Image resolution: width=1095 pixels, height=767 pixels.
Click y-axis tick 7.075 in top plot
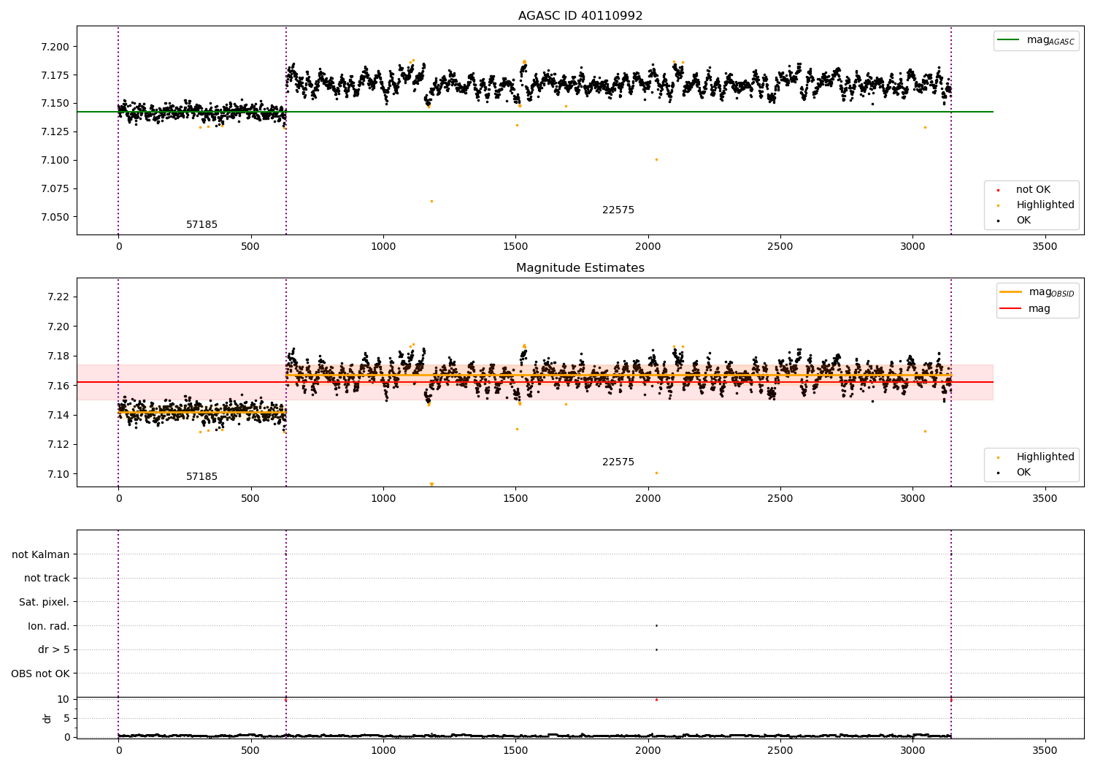tap(54, 188)
